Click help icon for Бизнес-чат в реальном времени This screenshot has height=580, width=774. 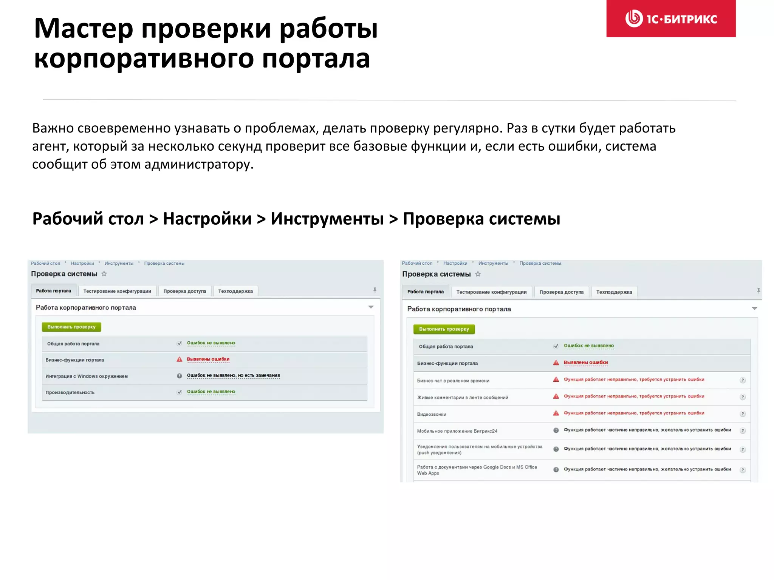click(743, 380)
